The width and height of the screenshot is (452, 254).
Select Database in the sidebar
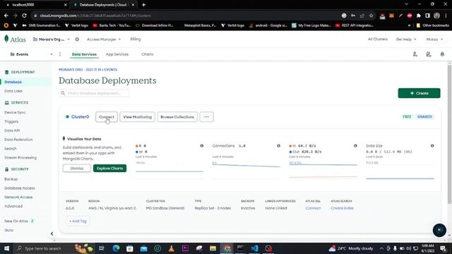point(13,82)
